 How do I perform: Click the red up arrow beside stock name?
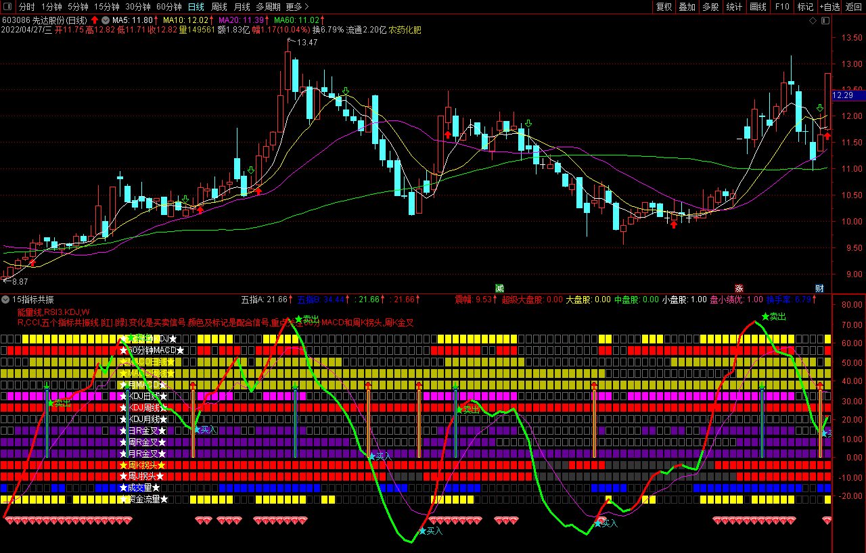pyautogui.click(x=95, y=20)
